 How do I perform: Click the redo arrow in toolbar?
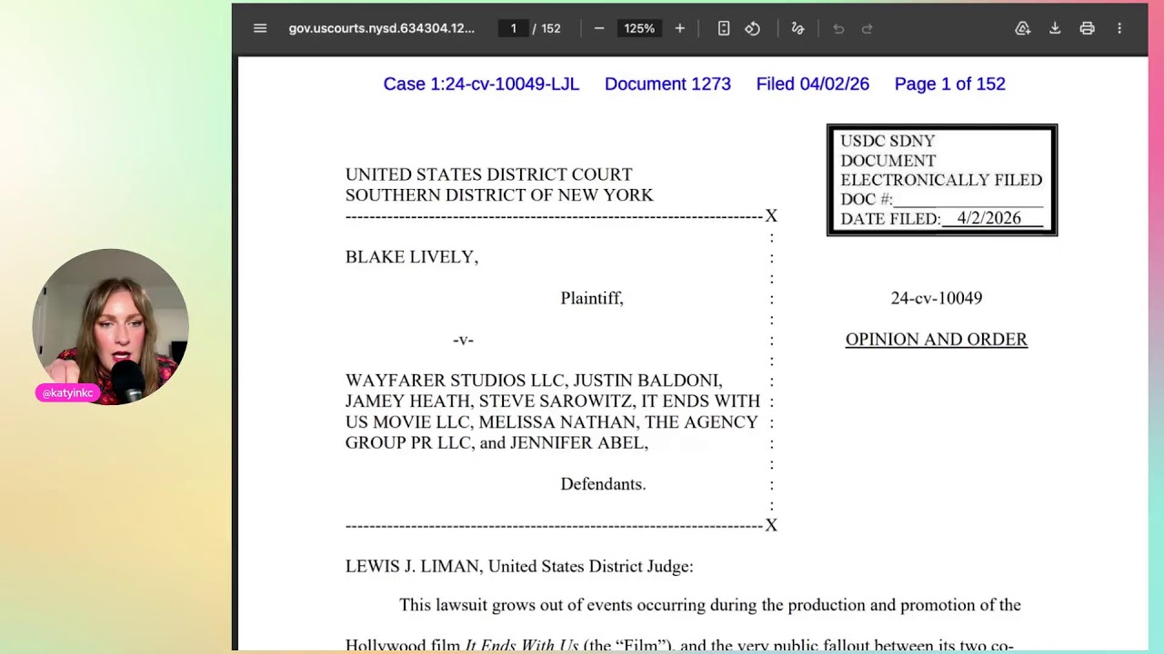tap(868, 28)
